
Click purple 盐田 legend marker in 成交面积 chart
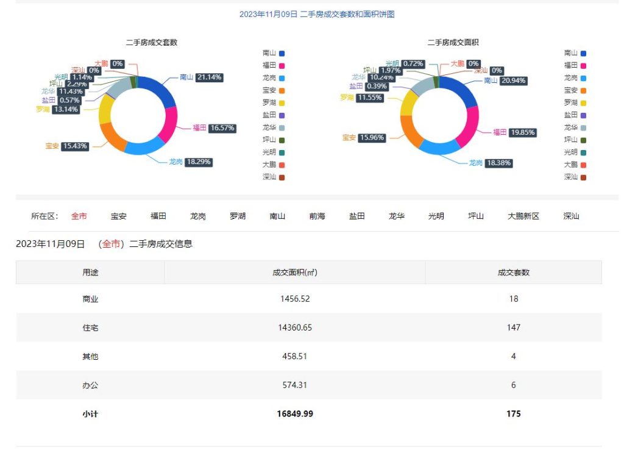[x=583, y=115]
